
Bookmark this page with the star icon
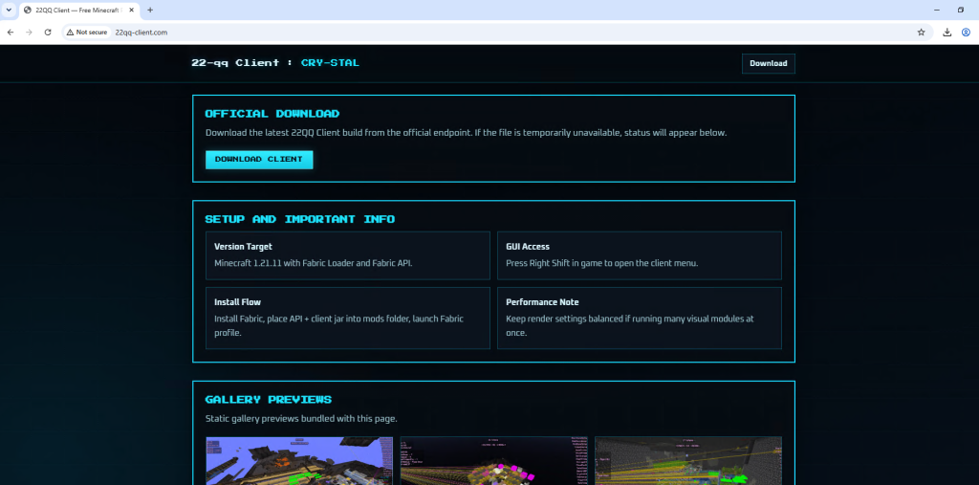[x=921, y=32]
